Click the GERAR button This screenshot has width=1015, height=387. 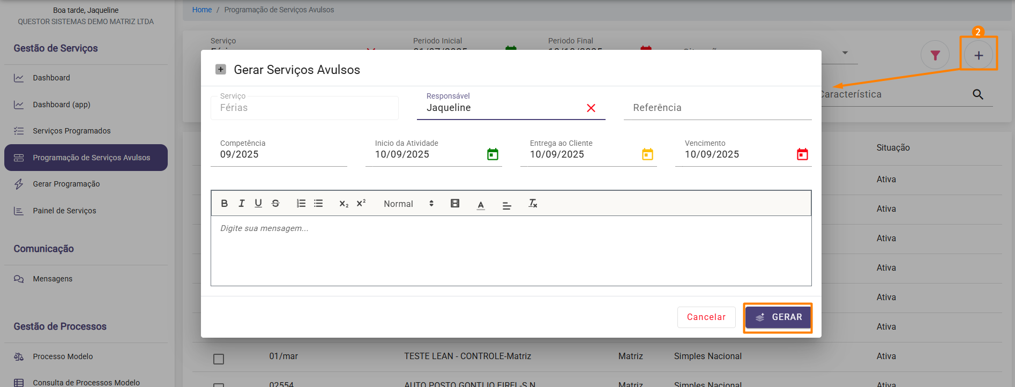(x=778, y=317)
